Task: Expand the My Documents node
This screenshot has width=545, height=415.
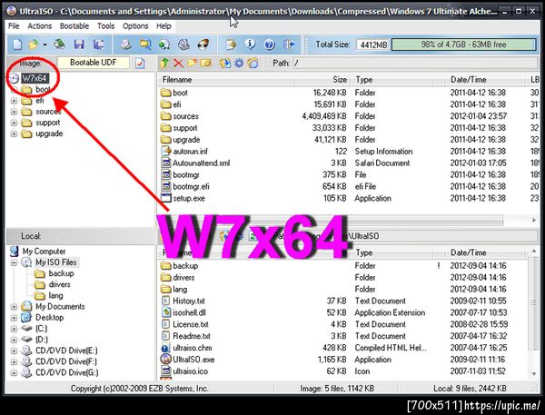Action: tap(14, 307)
